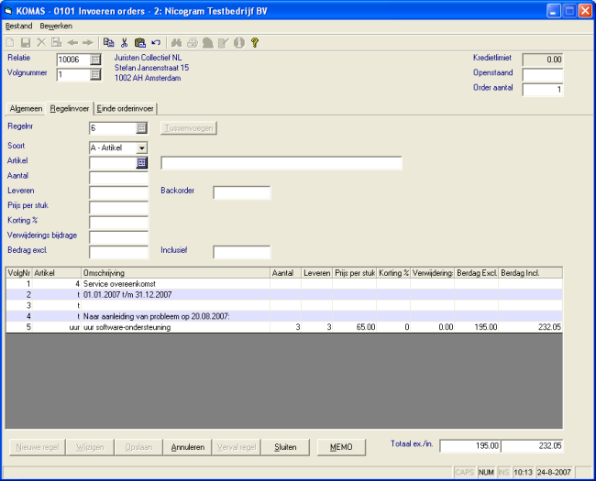Screen dimensions: 596x481
Task: Click the Print toolbar icon
Action: point(193,42)
